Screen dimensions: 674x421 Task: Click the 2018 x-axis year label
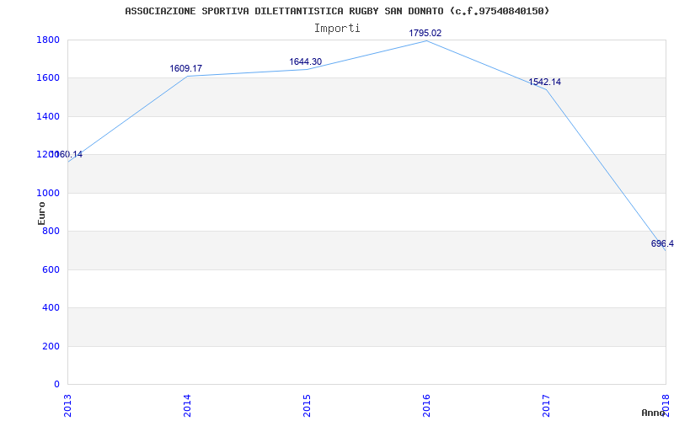pyautogui.click(x=666, y=405)
